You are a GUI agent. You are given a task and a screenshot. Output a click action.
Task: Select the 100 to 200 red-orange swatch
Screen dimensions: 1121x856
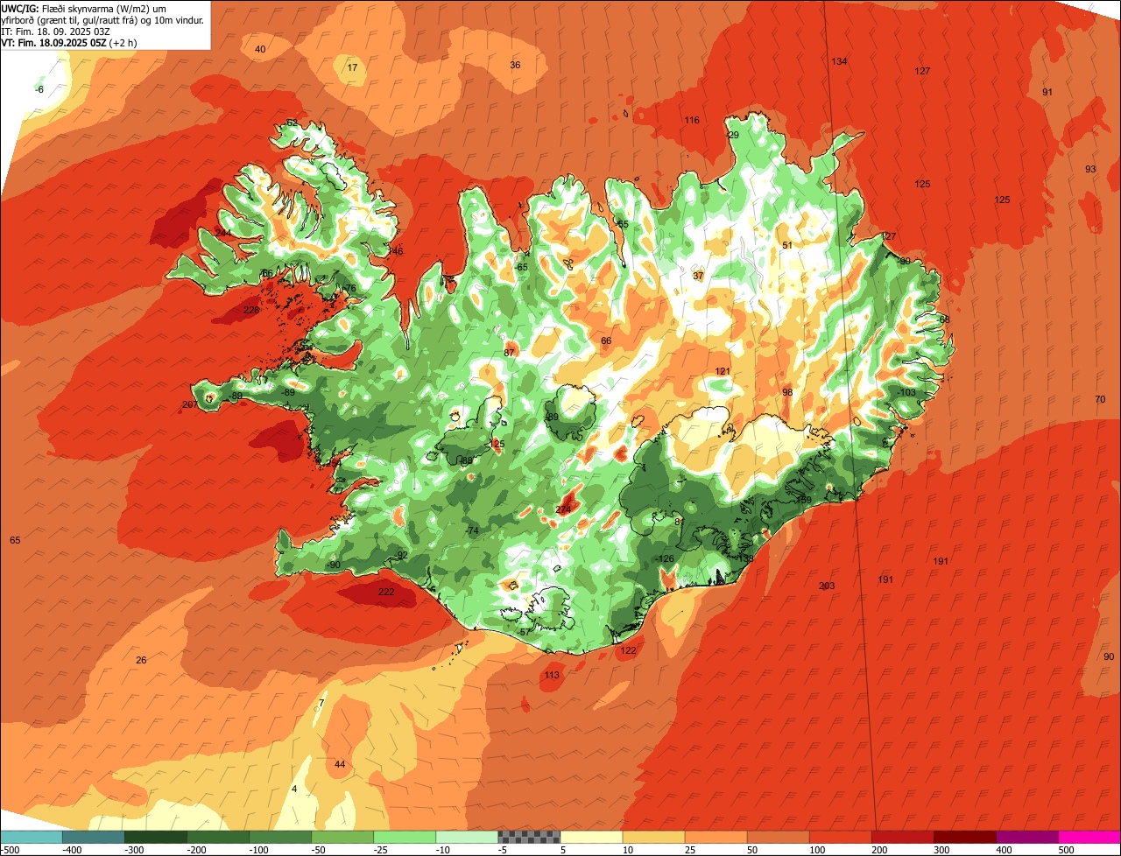tap(840, 837)
